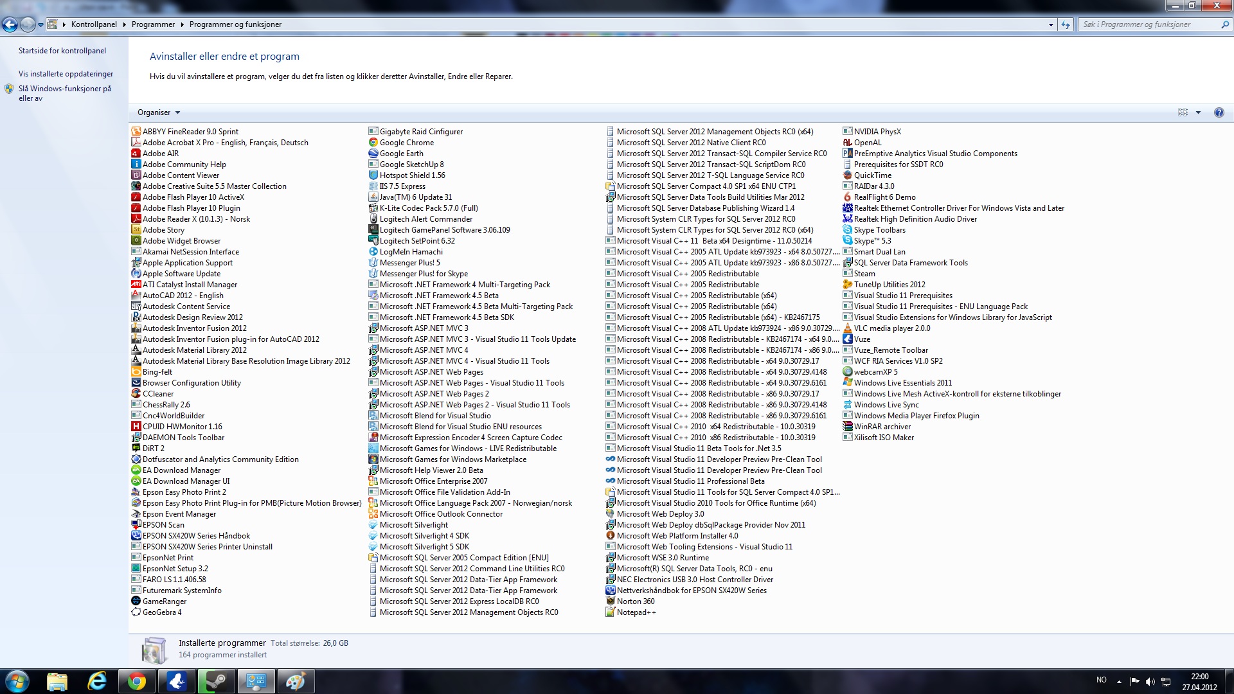1234x694 pixels.
Task: Select Microsoft Office Enterprise 2007 entry
Action: (428, 481)
